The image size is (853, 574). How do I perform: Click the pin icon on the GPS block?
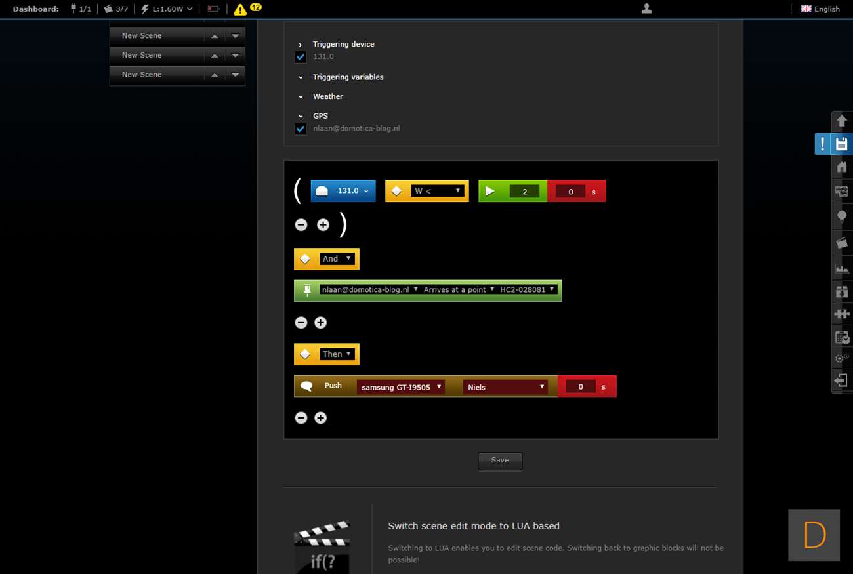[307, 290]
